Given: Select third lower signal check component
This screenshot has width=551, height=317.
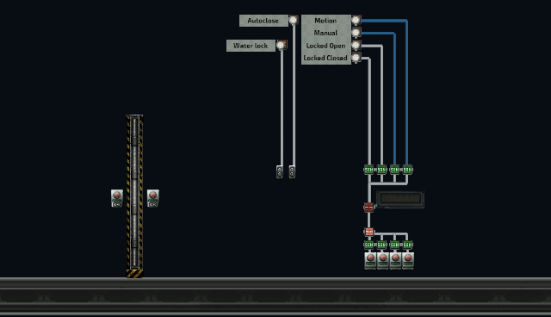Looking at the screenshot, I should click(x=394, y=245).
